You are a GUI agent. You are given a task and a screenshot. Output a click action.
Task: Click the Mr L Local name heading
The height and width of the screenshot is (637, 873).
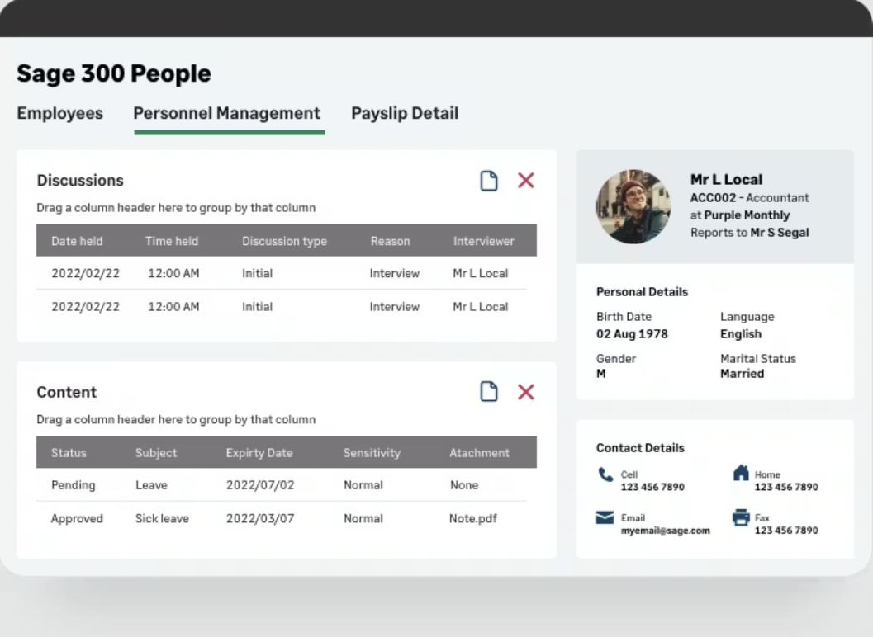(727, 180)
